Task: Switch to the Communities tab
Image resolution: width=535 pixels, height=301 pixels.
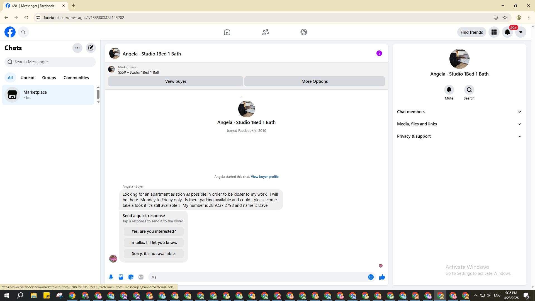Action: click(76, 78)
